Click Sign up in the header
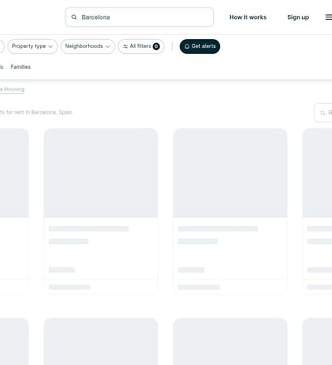 point(298,17)
